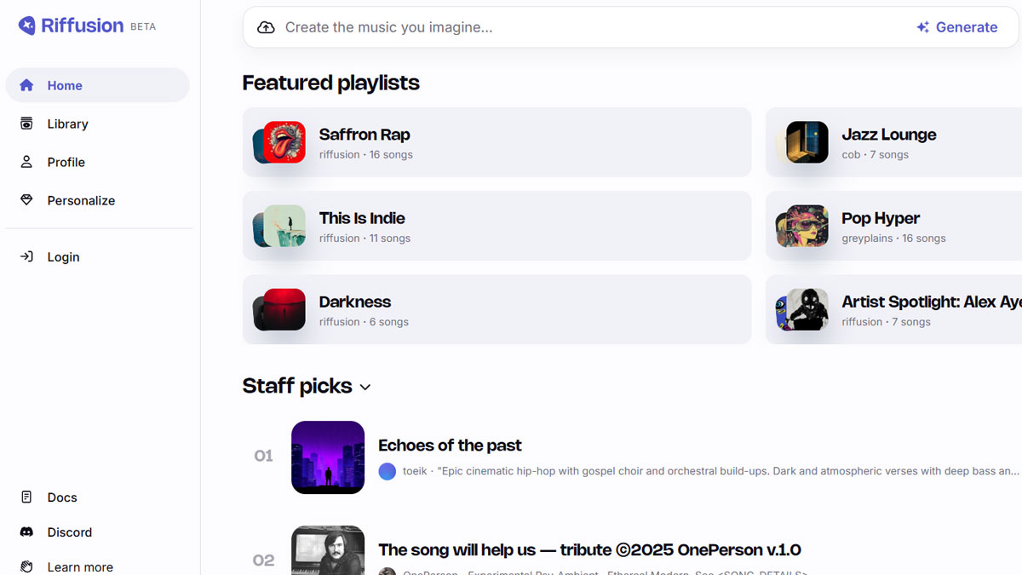Open the Library menu item
This screenshot has width=1022, height=575.
68,124
